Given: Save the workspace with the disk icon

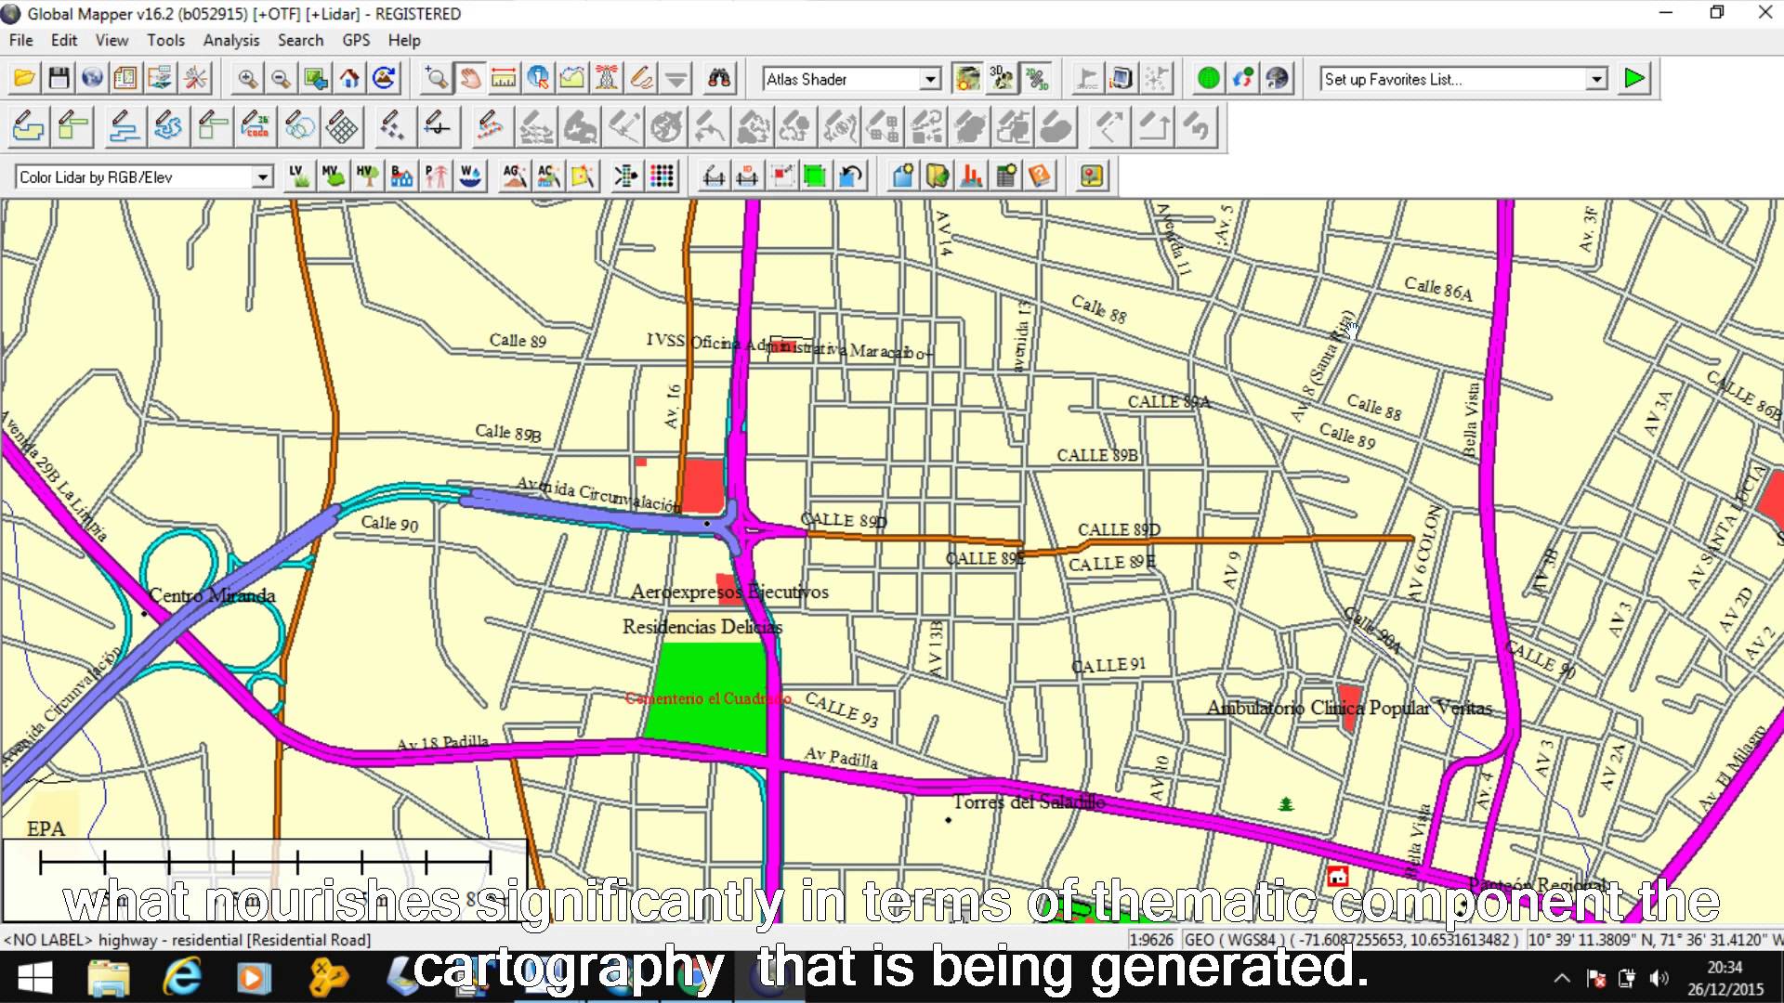Looking at the screenshot, I should 58,78.
